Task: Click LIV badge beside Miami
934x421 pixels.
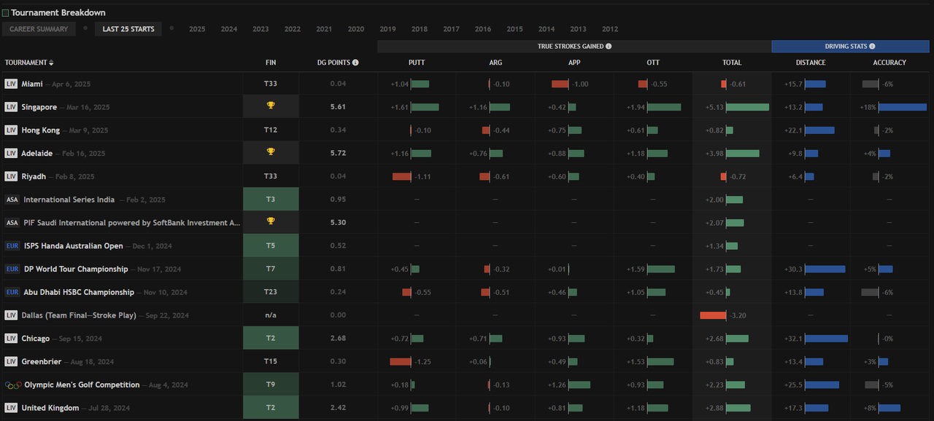Action: tap(11, 84)
